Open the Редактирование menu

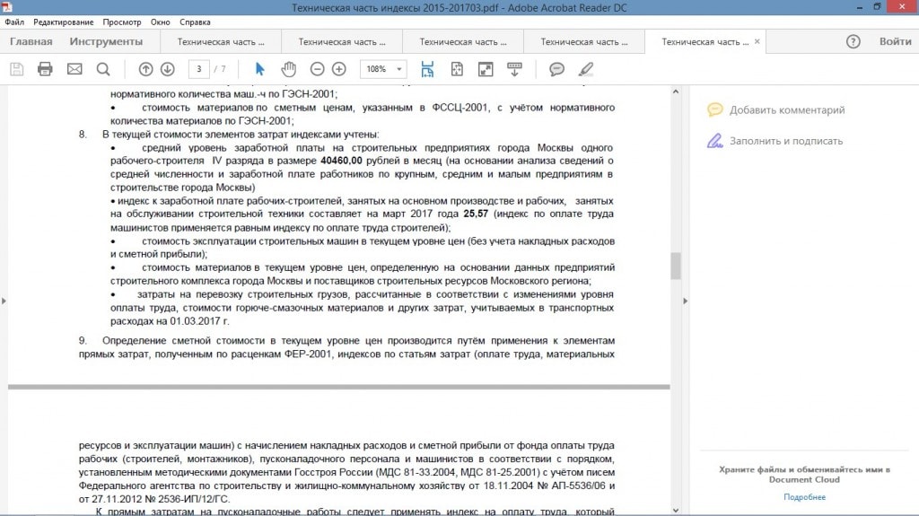(64, 22)
